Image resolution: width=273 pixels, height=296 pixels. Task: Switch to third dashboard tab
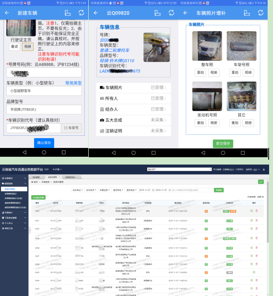pos(72,177)
